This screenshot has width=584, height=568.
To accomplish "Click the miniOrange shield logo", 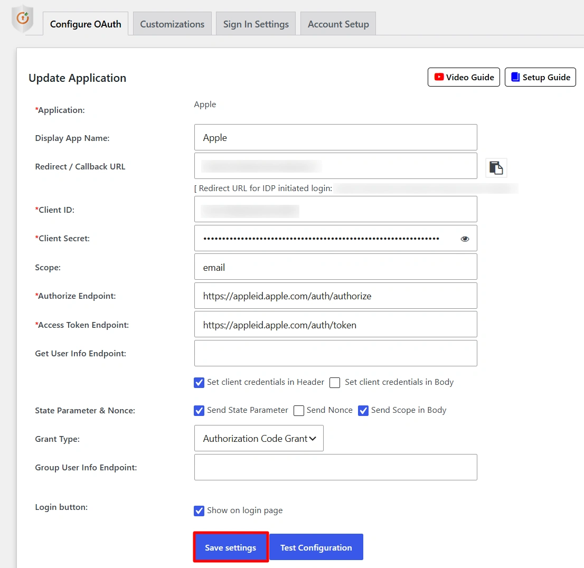I will [23, 18].
